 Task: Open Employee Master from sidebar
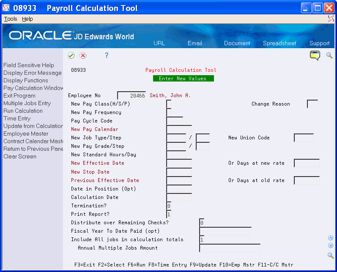pos(26,133)
